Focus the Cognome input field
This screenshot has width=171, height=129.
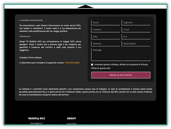pos(136,23)
